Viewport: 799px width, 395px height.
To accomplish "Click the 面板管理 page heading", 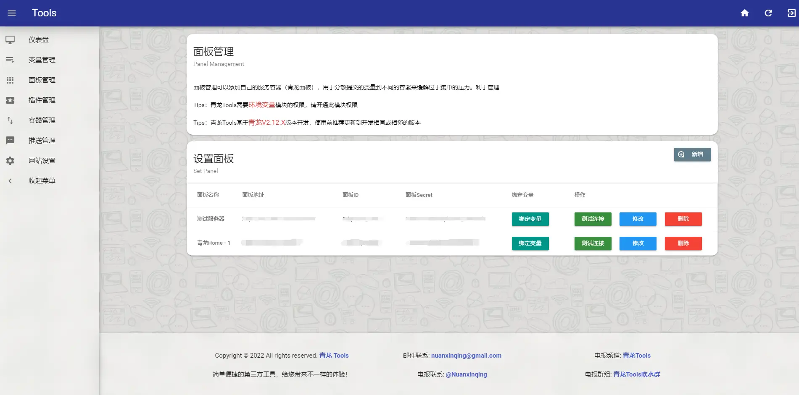I will click(214, 52).
